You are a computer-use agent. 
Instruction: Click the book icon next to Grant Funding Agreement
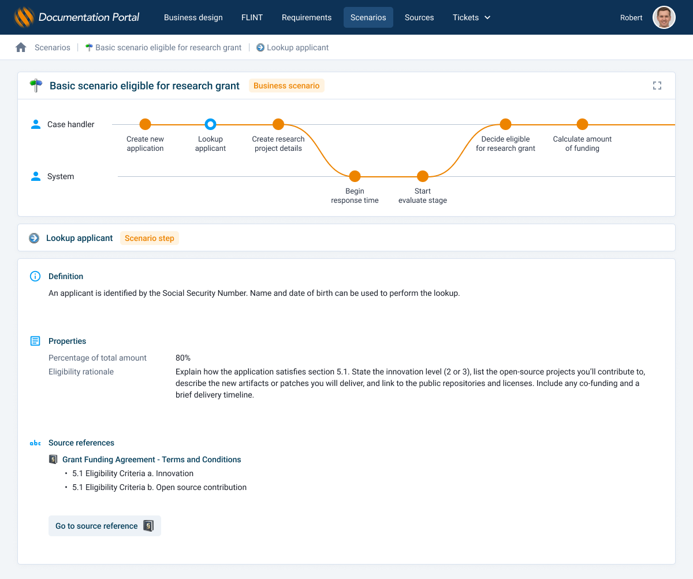(x=53, y=459)
